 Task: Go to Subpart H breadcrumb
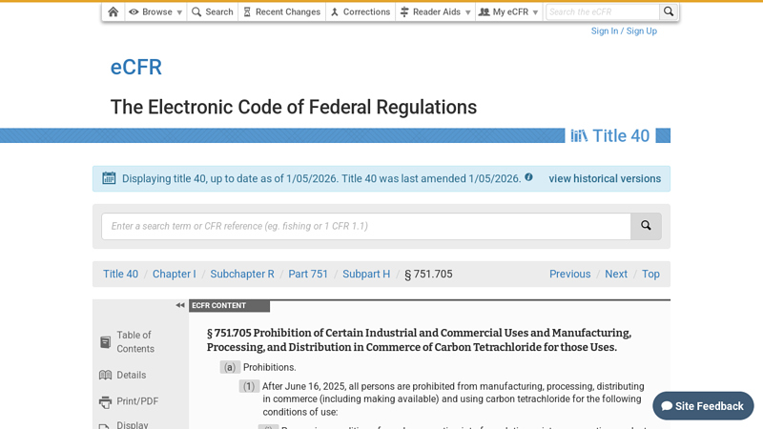pos(366,274)
